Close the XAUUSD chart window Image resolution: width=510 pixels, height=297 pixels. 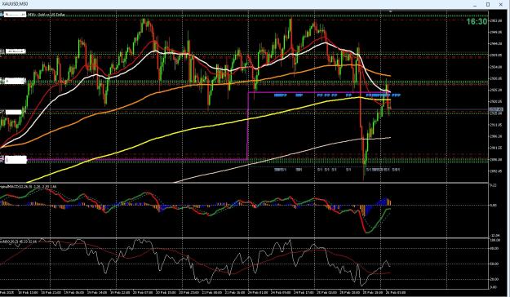(500, 4)
